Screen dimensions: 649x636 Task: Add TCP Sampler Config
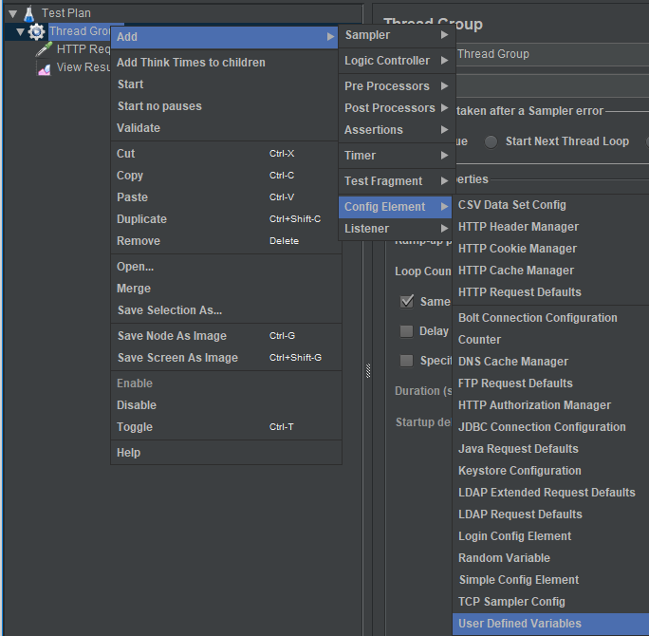click(551, 602)
